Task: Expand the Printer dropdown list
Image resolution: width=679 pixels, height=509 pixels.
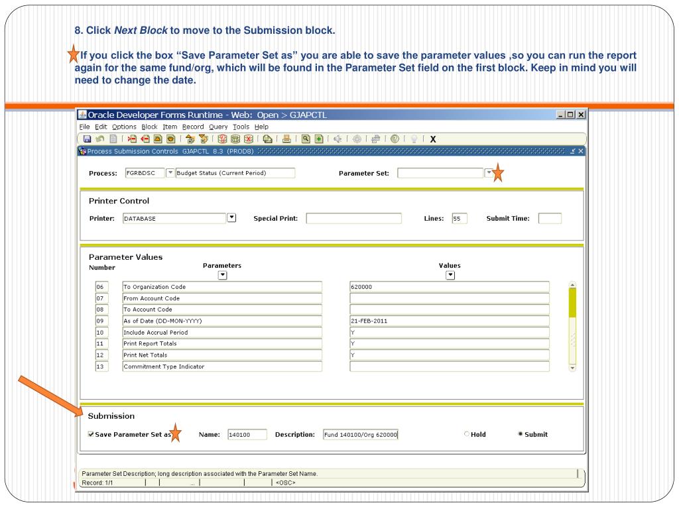Action: coord(231,217)
